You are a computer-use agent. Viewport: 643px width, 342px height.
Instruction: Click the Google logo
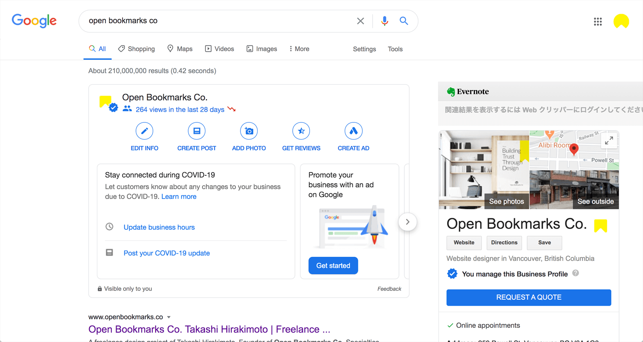tap(34, 21)
